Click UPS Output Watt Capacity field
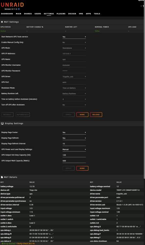Screen dimensions: 145x245 click(x=74, y=161)
